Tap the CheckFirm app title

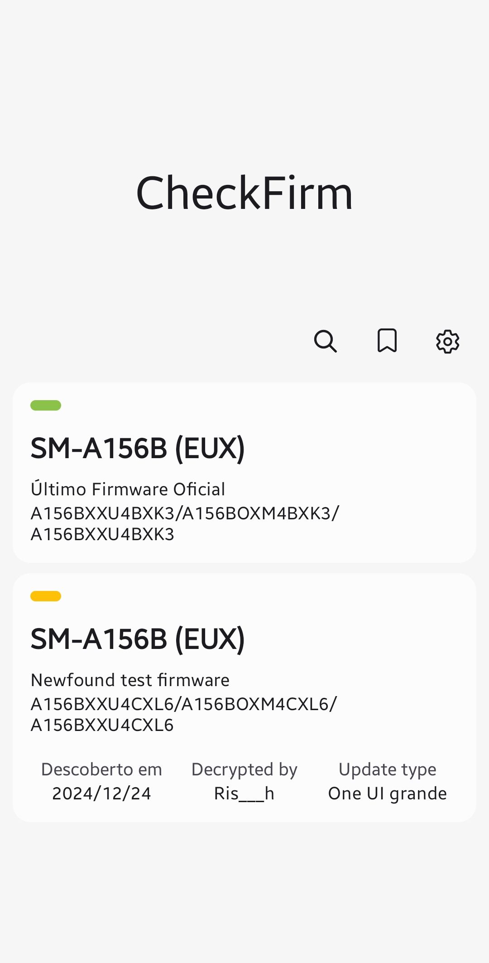(x=244, y=193)
